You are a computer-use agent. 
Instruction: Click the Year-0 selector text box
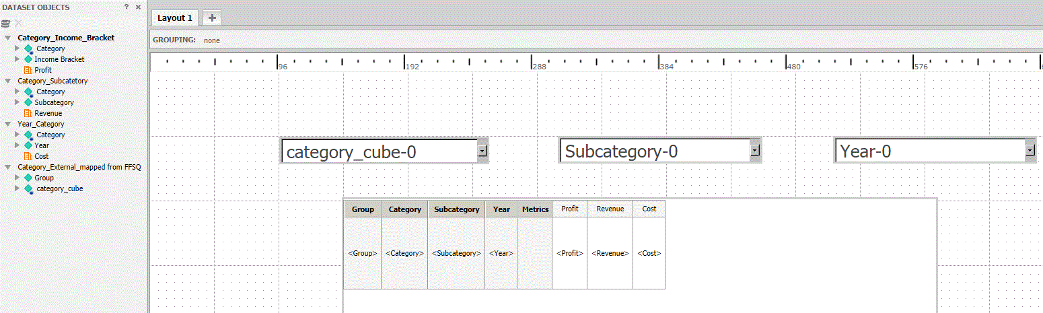click(929, 151)
